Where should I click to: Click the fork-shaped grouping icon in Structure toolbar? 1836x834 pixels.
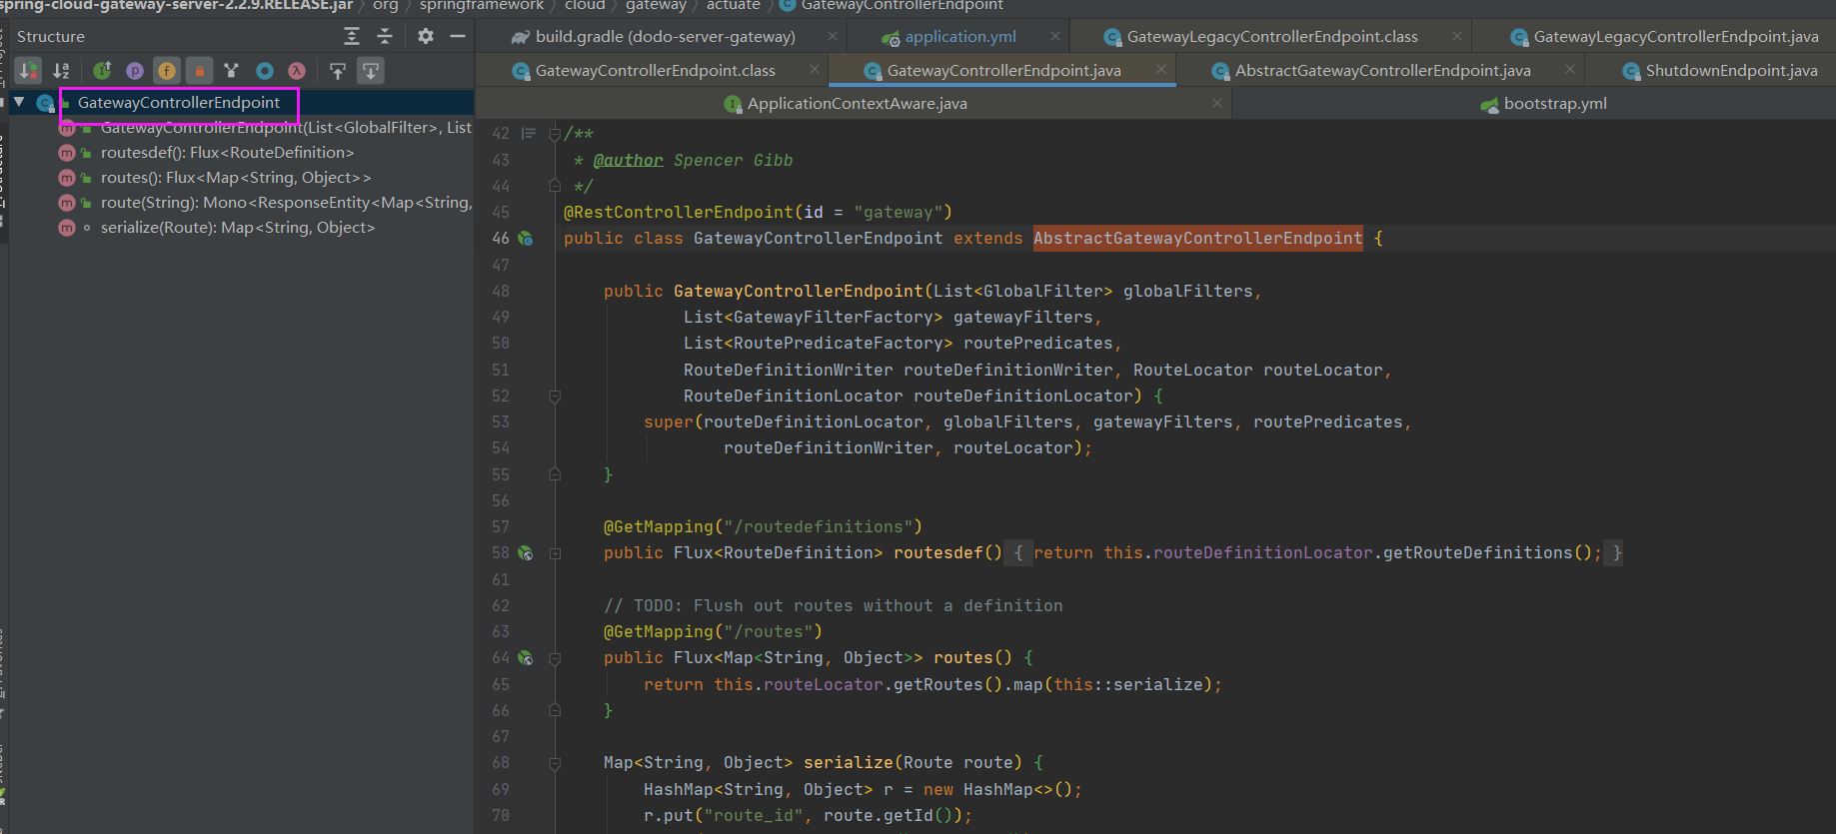231,71
